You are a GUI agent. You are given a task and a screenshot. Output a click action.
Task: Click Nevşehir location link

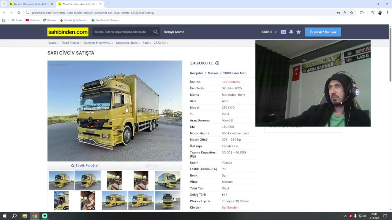click(x=196, y=73)
